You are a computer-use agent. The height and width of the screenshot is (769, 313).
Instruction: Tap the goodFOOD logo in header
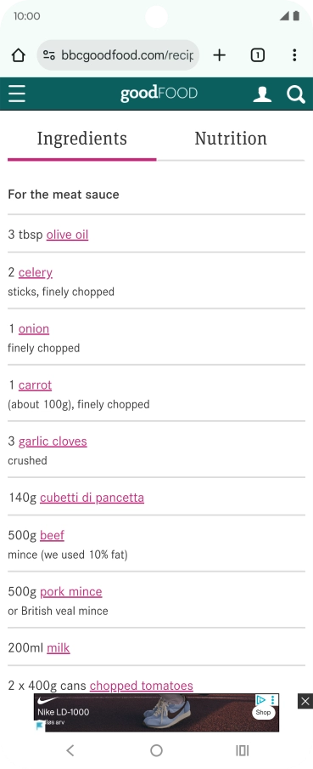(159, 94)
